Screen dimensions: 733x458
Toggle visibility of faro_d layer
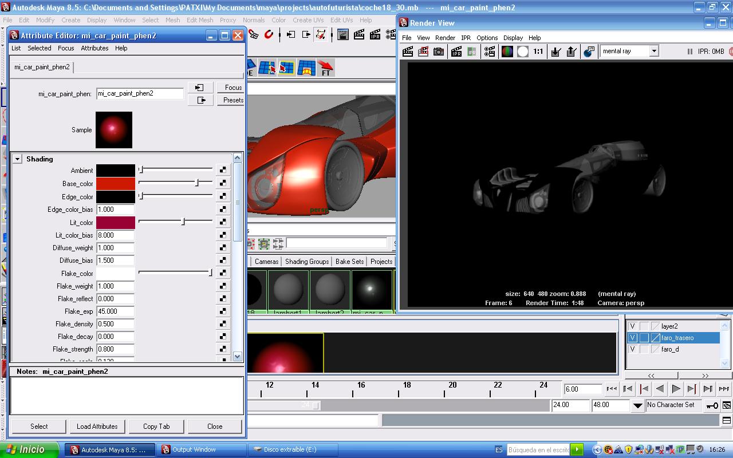(633, 349)
